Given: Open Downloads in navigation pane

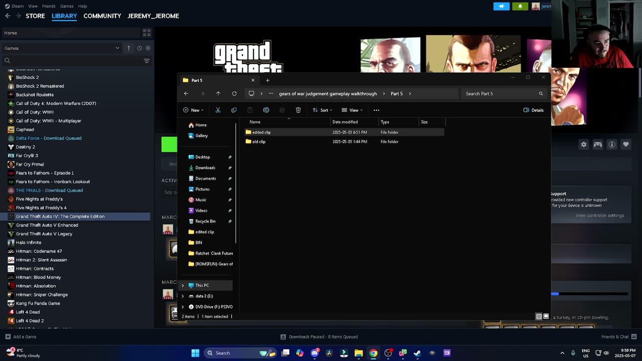Looking at the screenshot, I should [205, 168].
